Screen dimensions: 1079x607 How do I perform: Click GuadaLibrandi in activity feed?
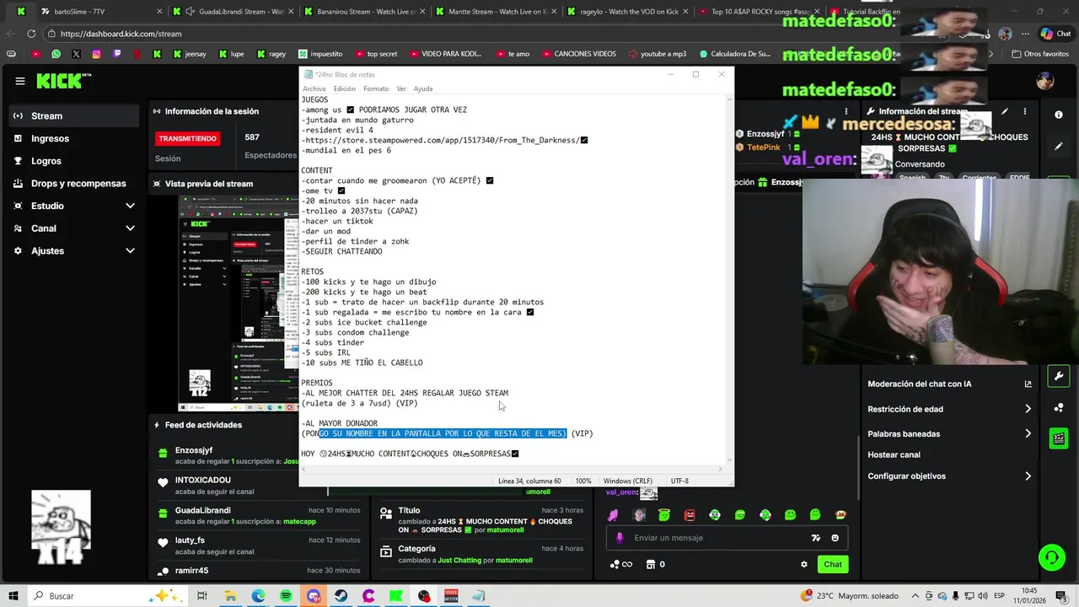coord(203,510)
